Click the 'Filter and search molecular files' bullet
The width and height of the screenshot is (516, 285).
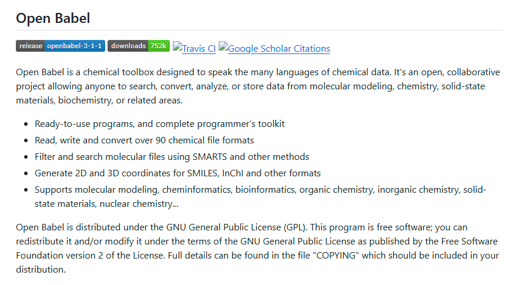[x=172, y=157]
